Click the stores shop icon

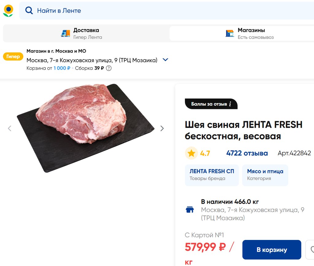(230, 33)
